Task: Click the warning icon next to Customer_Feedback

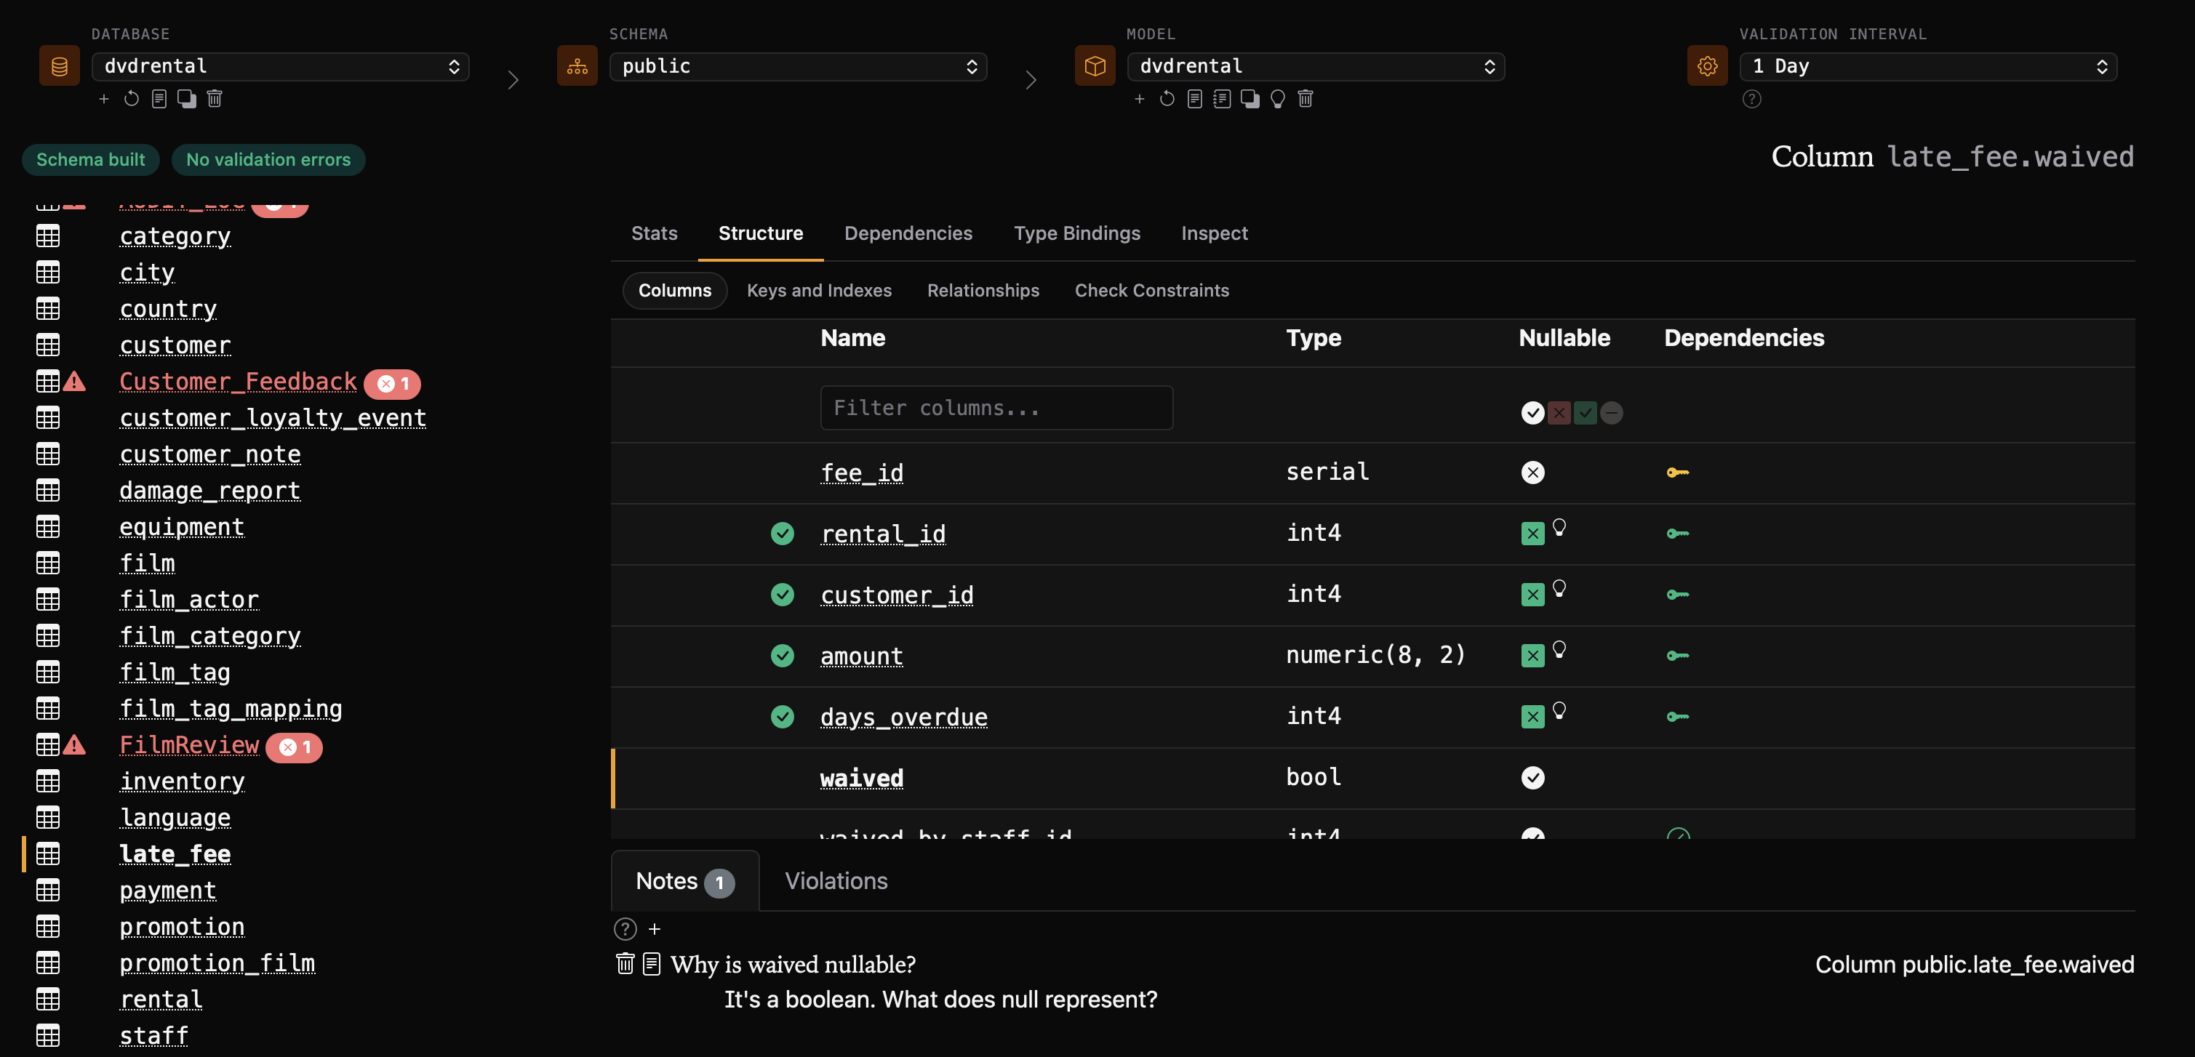Action: click(x=74, y=381)
